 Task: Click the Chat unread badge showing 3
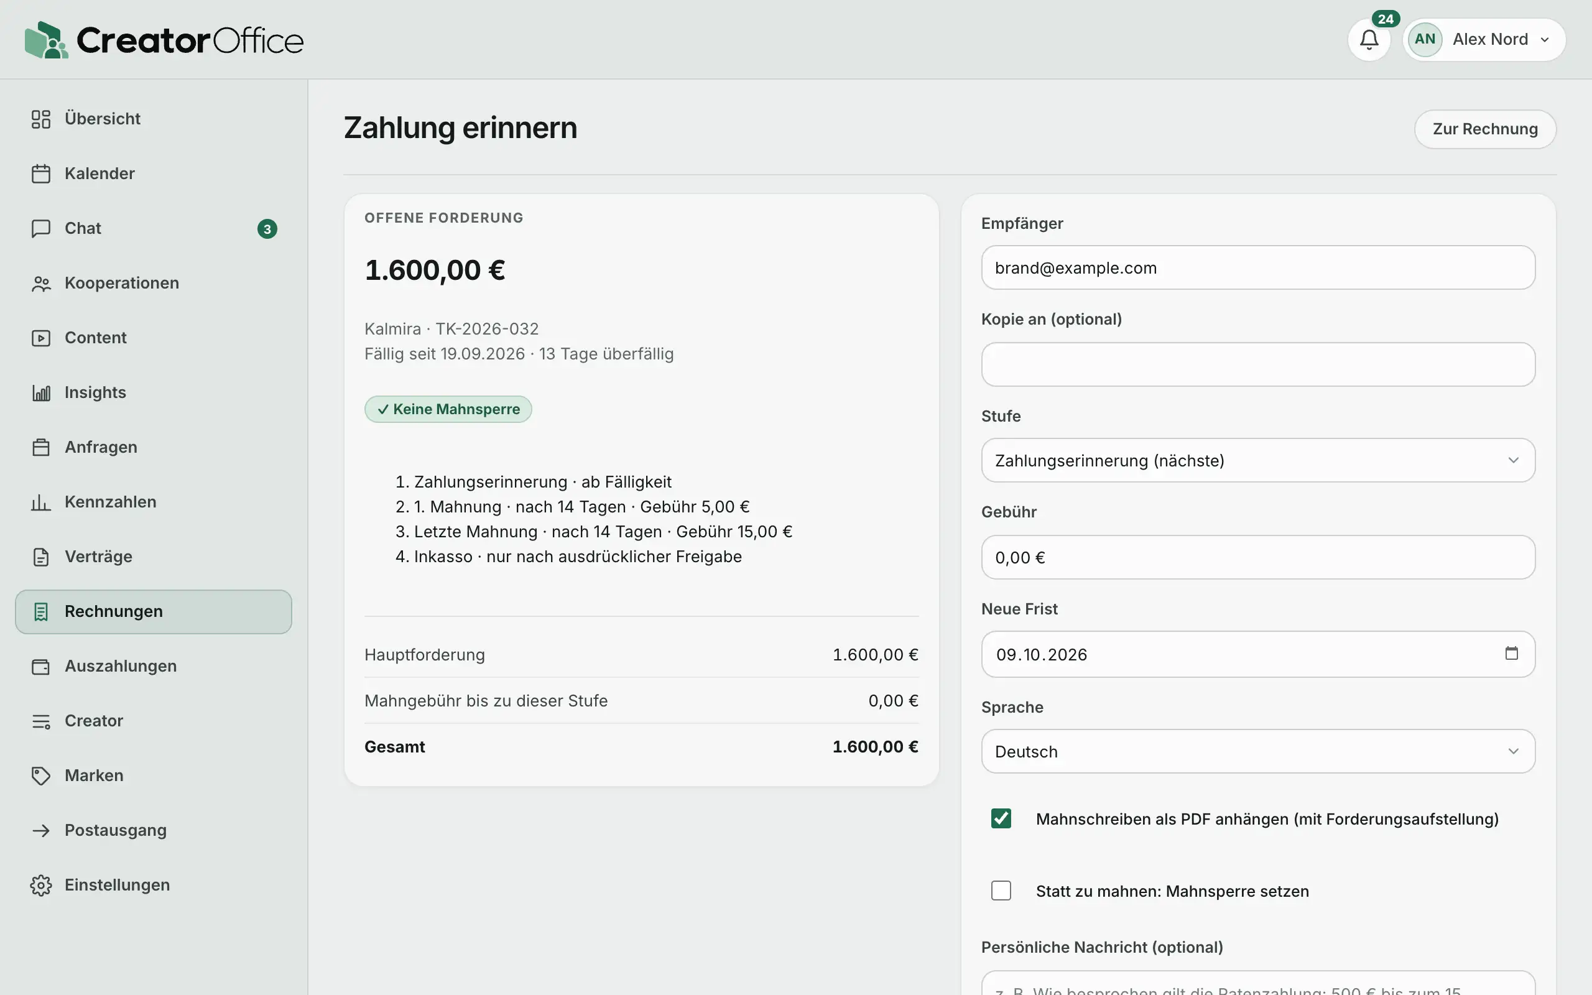click(x=267, y=229)
